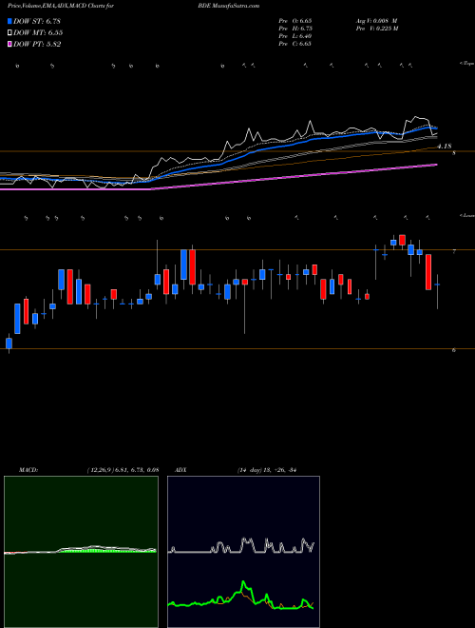The image size is (475, 628).
Task: Select the 'DOW PT: 5.82' legend label
Action: 37,45
